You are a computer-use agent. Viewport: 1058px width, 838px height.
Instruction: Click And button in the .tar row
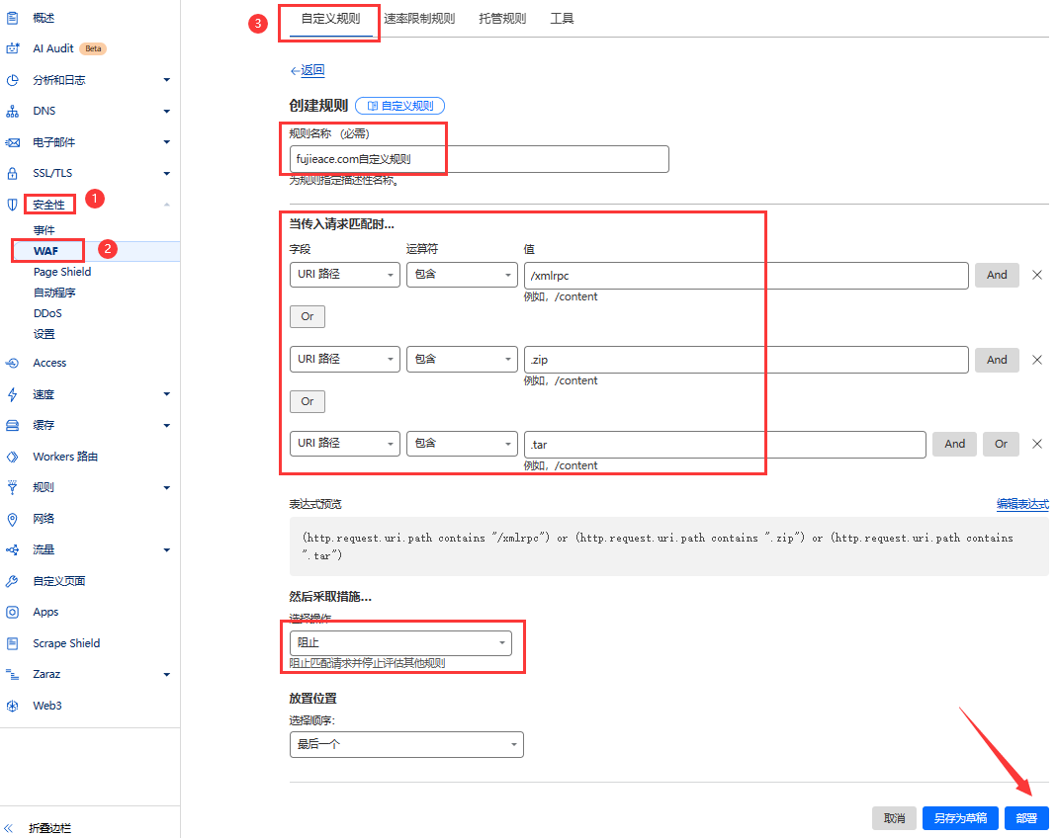954,445
